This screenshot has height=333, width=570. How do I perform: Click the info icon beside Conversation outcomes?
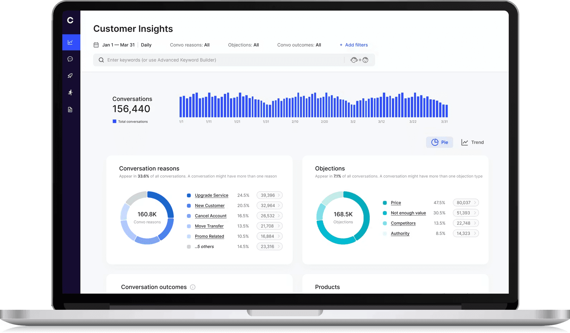tap(193, 287)
